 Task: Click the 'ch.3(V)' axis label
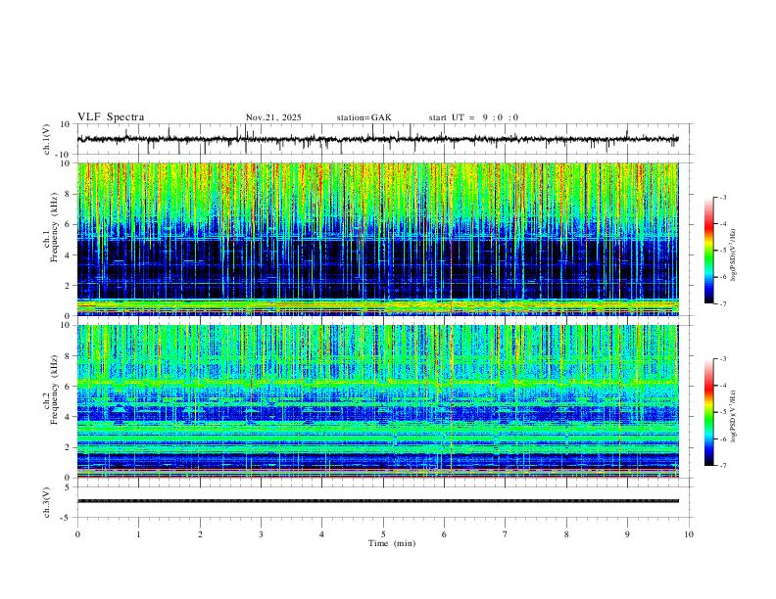point(46,503)
